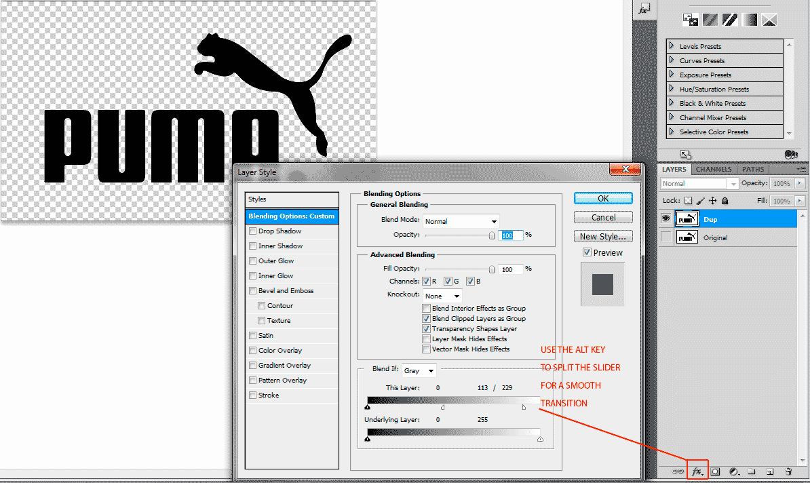
Task: Click the new group folder icon
Action: [752, 471]
